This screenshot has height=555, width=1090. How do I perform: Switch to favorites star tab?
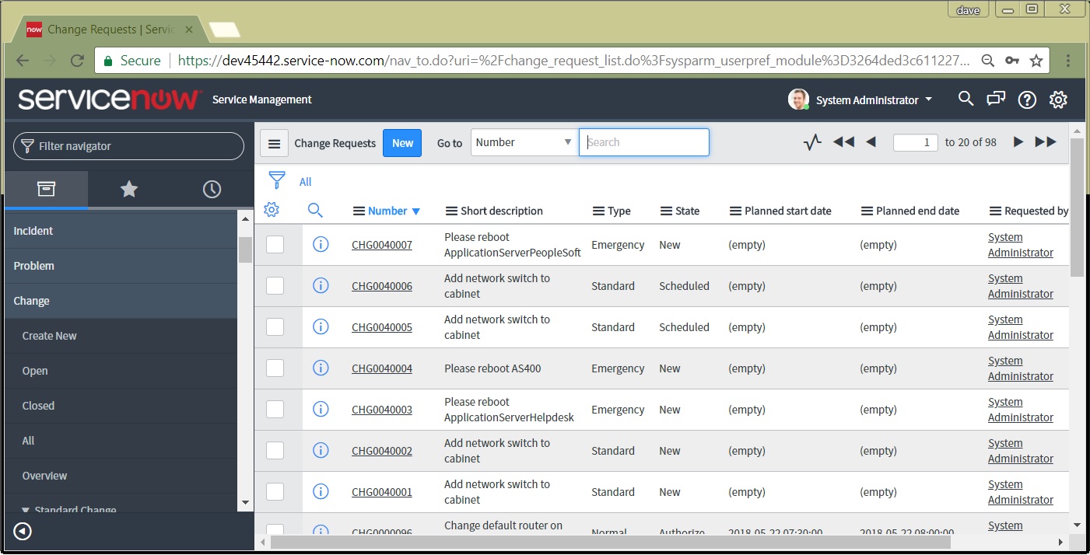tap(129, 189)
